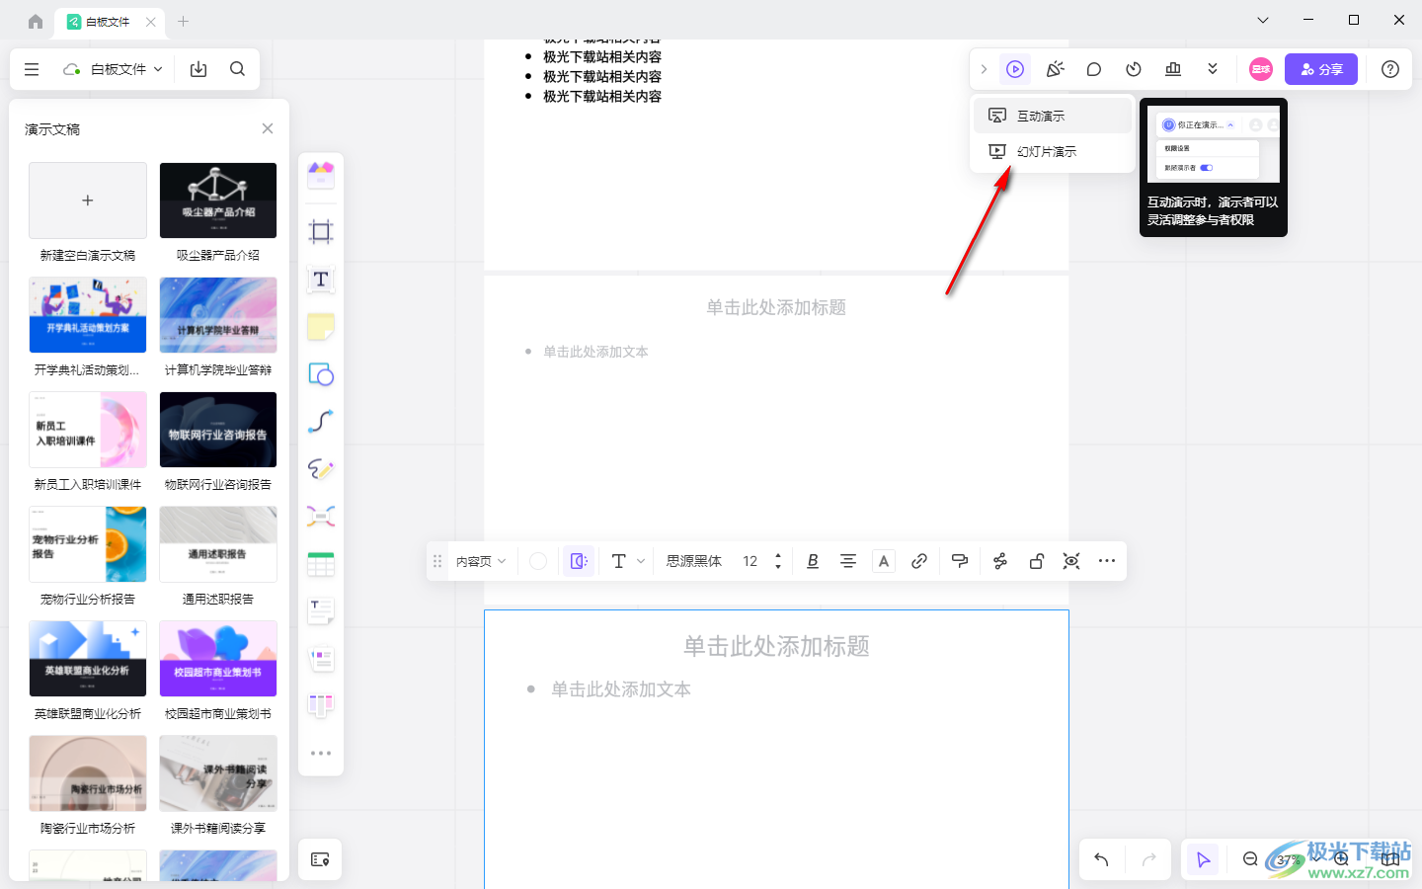Open the help question mark icon

tap(1390, 69)
